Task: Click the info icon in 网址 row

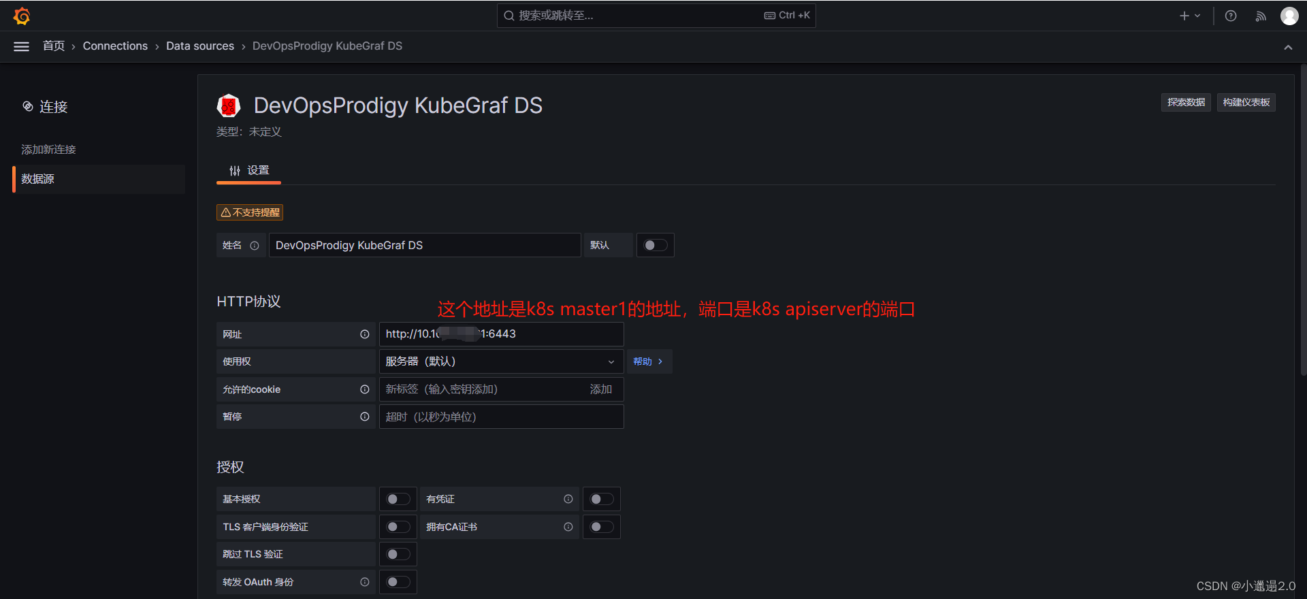Action: click(365, 334)
